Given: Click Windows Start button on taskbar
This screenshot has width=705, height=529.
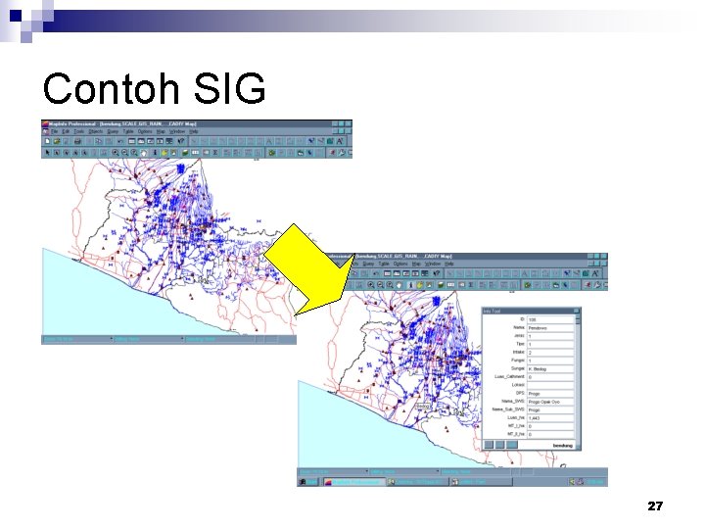Looking at the screenshot, I should [x=308, y=482].
